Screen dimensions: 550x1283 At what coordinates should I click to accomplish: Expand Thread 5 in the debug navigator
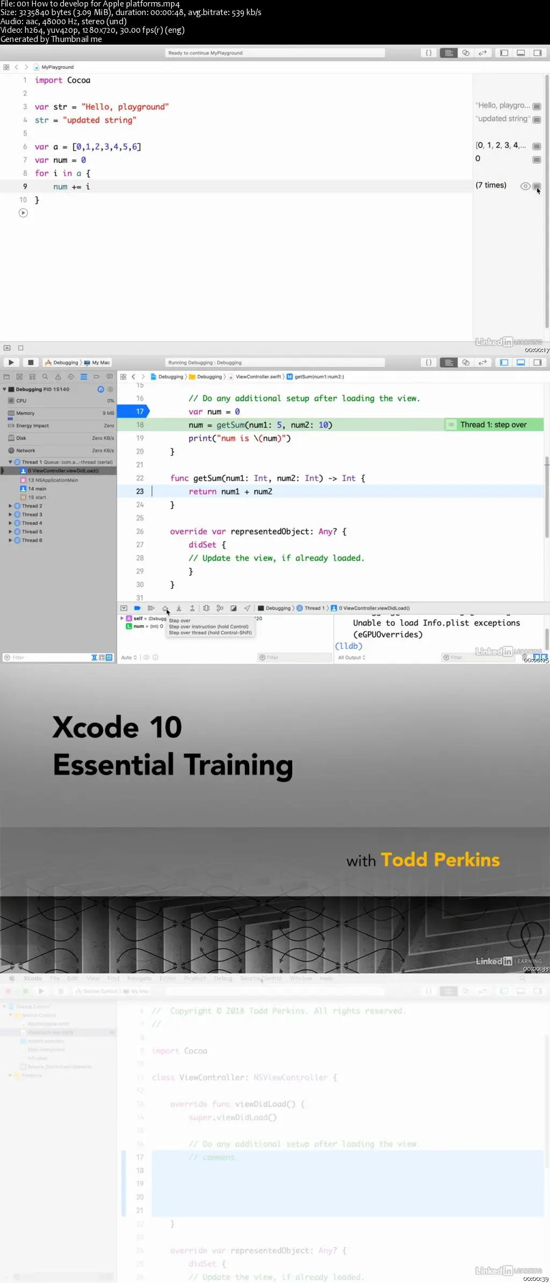coord(10,532)
